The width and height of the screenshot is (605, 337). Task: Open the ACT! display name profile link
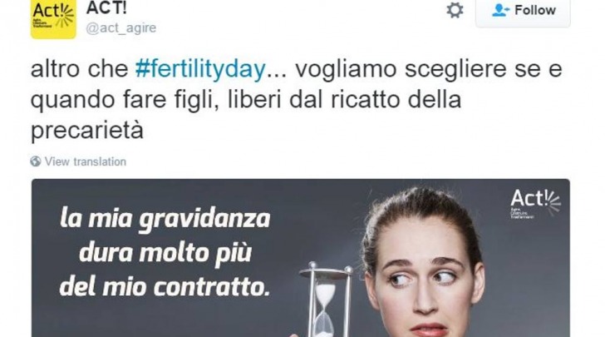coord(106,8)
